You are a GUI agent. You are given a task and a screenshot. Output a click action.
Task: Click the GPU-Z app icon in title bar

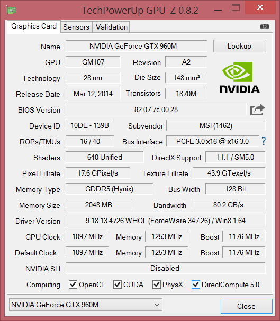[11, 10]
